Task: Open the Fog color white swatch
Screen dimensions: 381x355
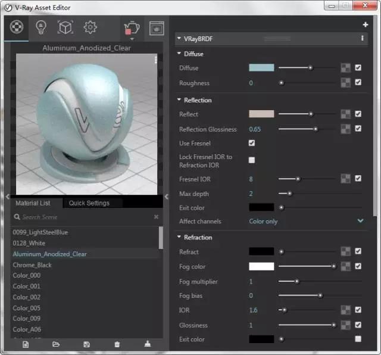Action: pyautogui.click(x=261, y=266)
